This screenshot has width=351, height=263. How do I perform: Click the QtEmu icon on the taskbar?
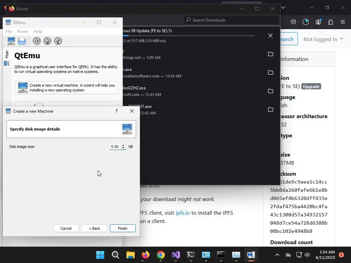point(251,255)
